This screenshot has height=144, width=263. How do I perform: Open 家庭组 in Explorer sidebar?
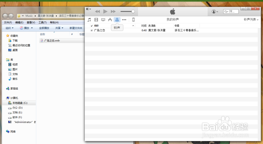pyautogui.click(x=12, y=88)
